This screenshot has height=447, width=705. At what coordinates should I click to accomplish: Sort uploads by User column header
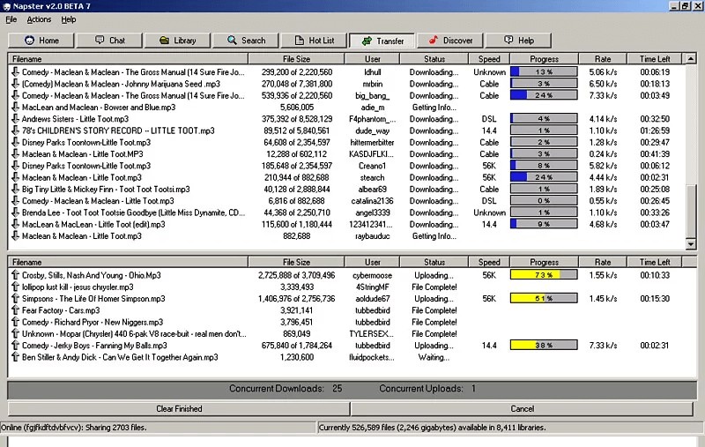click(x=372, y=262)
